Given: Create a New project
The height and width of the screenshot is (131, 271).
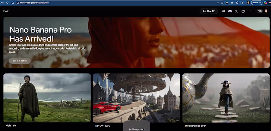Looking at the screenshot, I should [137, 129].
